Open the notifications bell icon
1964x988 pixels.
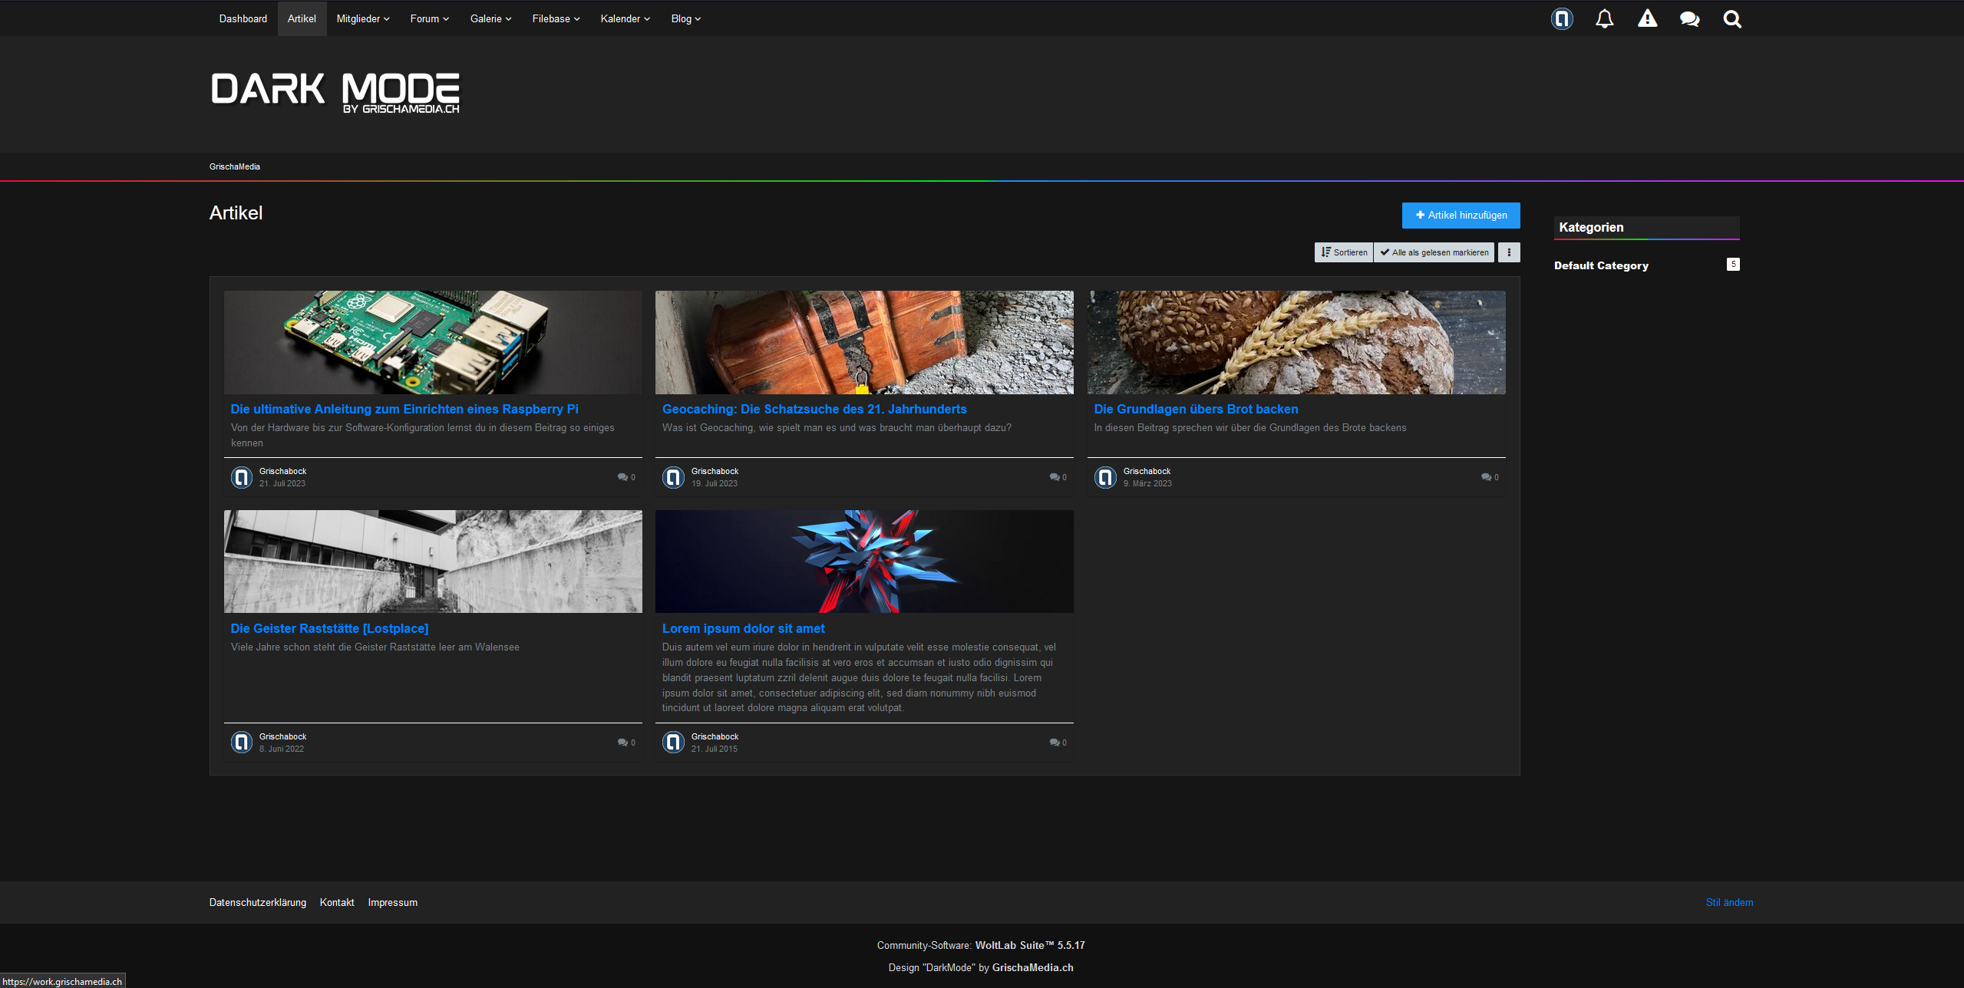pyautogui.click(x=1604, y=18)
